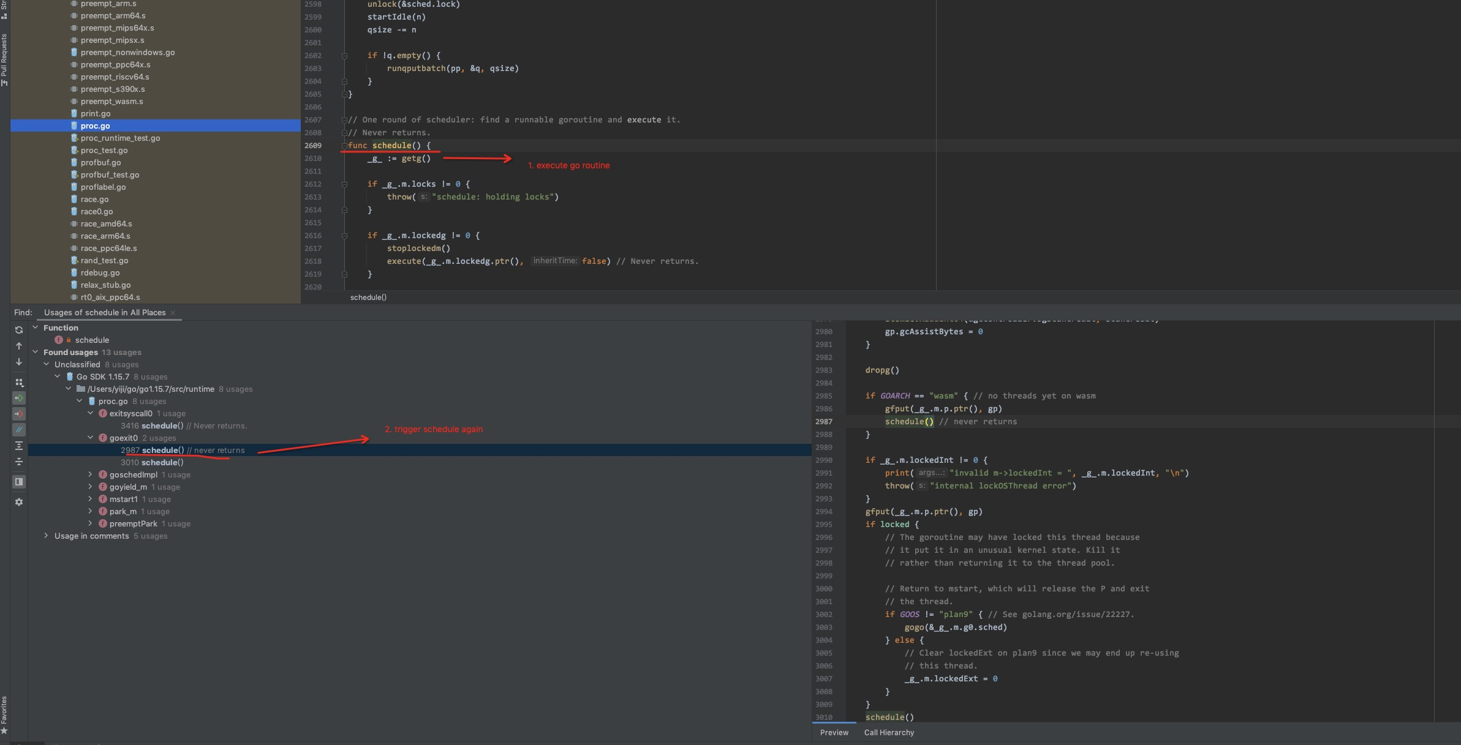The width and height of the screenshot is (1461, 745).
Task: Toggle the write access usages filter
Action: (x=19, y=414)
